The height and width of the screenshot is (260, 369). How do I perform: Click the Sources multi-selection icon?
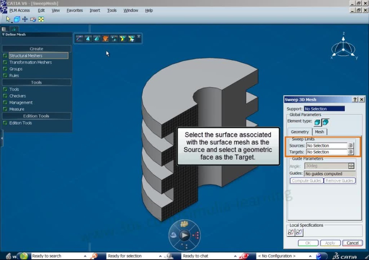(x=351, y=145)
